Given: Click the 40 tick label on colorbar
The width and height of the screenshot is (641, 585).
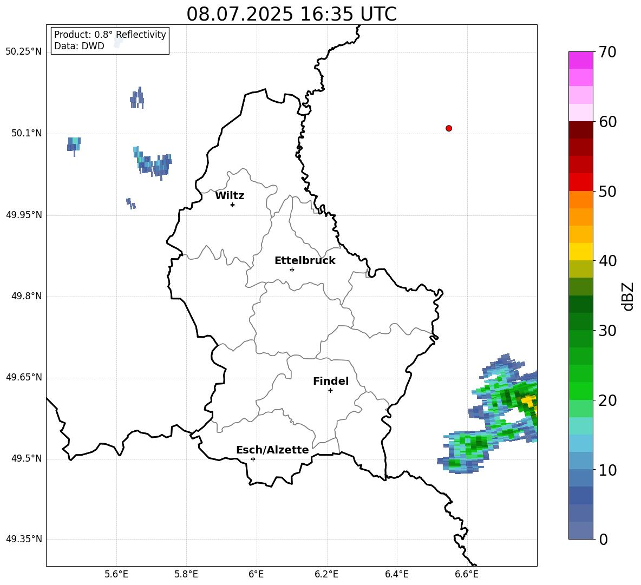Looking at the screenshot, I should point(607,261).
